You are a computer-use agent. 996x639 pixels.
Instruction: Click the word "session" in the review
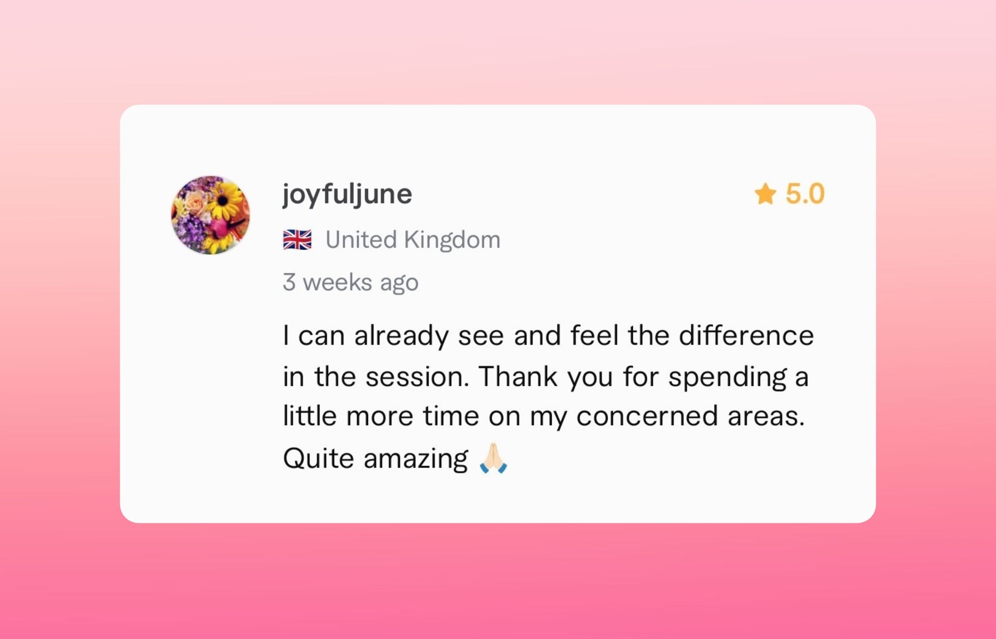pos(417,377)
